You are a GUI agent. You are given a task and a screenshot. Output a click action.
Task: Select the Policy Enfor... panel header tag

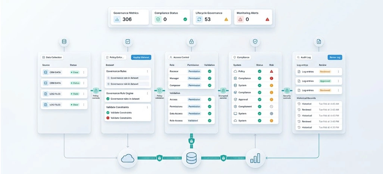(116, 57)
